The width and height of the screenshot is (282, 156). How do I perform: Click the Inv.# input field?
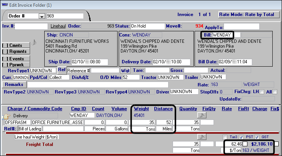[x=31, y=26]
